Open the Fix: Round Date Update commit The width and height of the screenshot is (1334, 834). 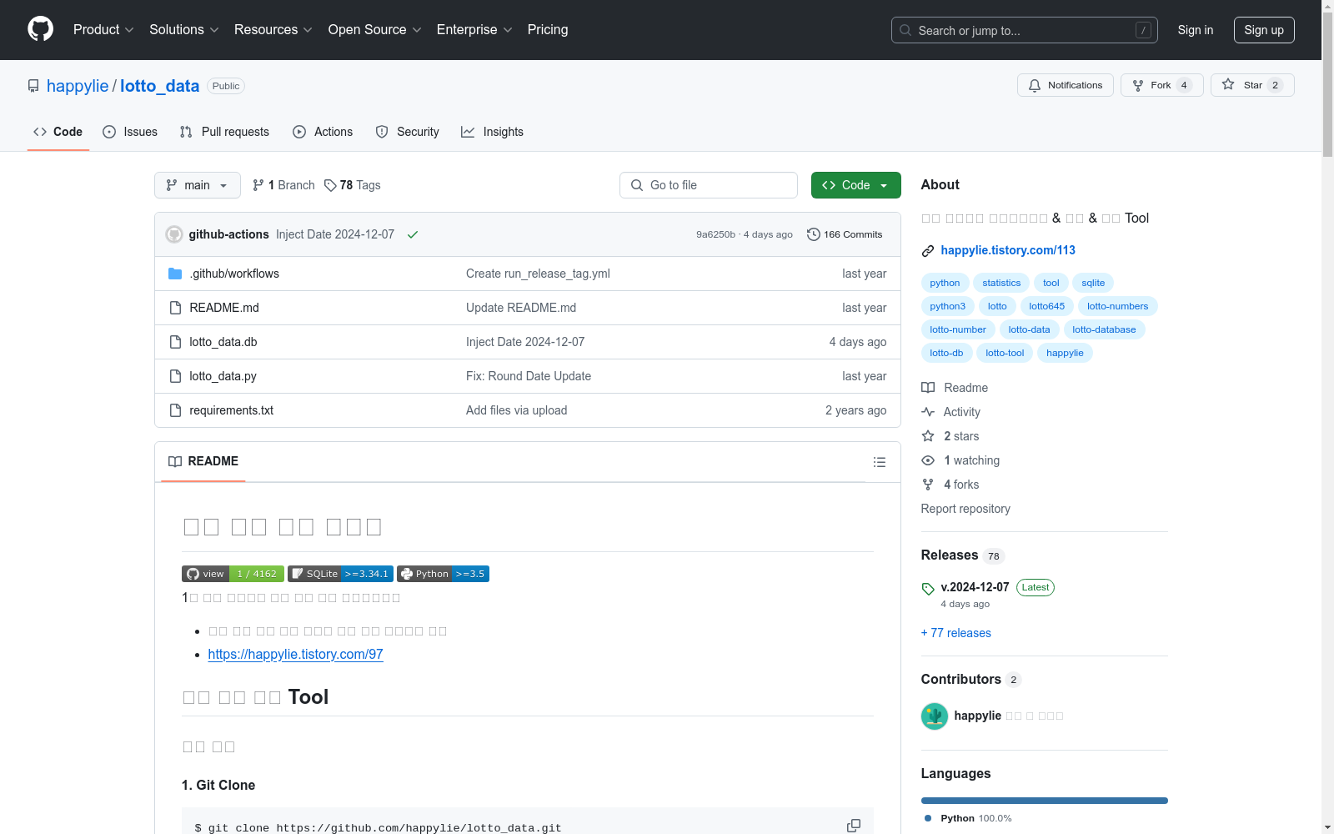[x=529, y=376]
